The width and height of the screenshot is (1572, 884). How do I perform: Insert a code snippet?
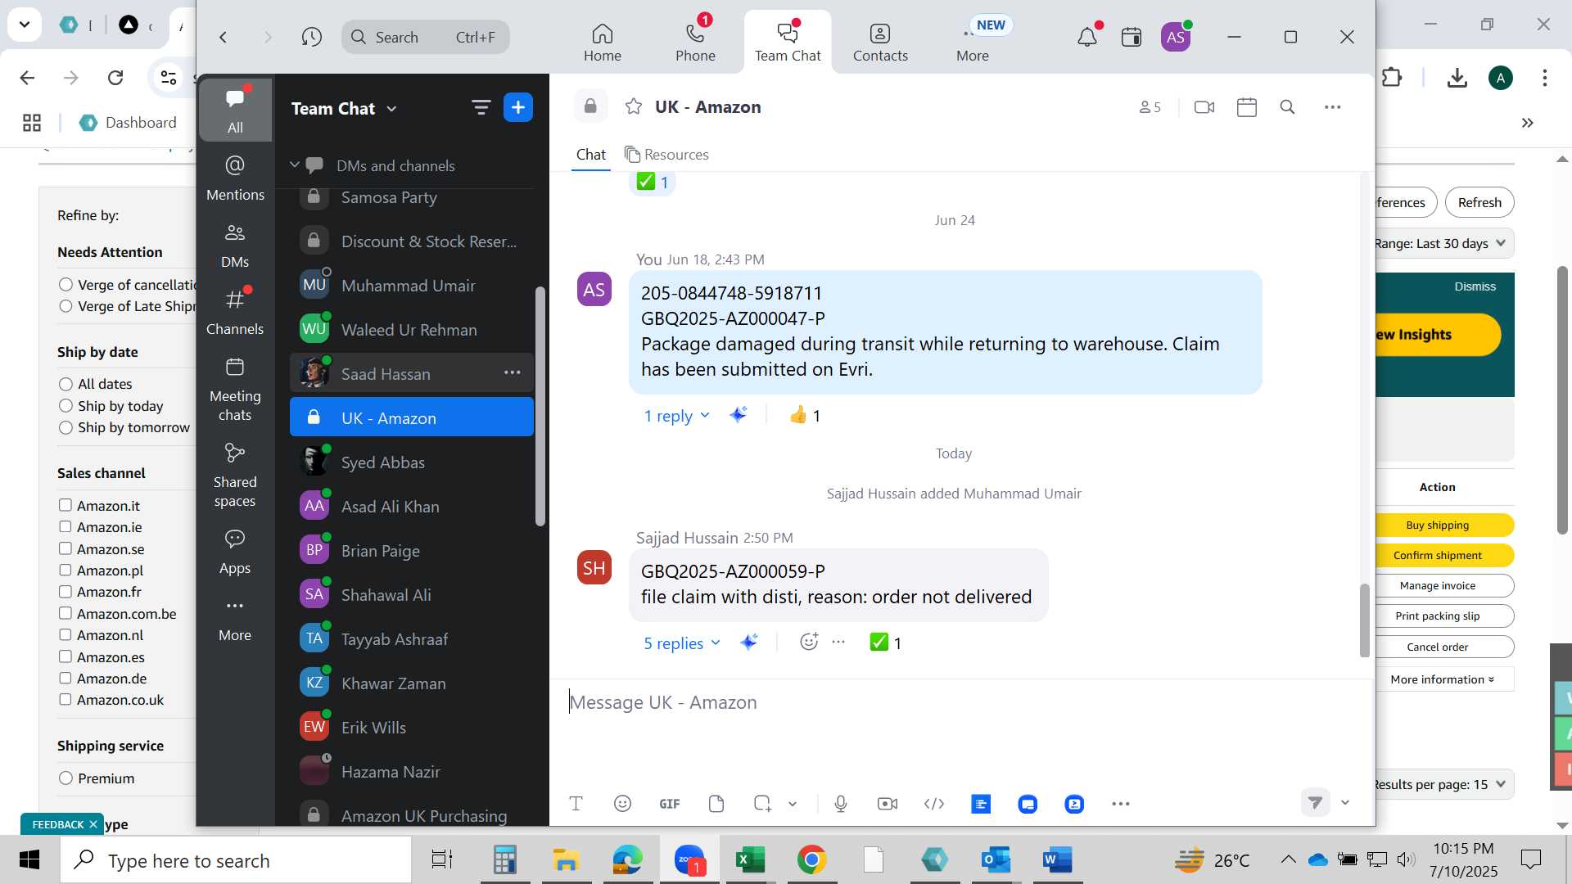click(933, 804)
